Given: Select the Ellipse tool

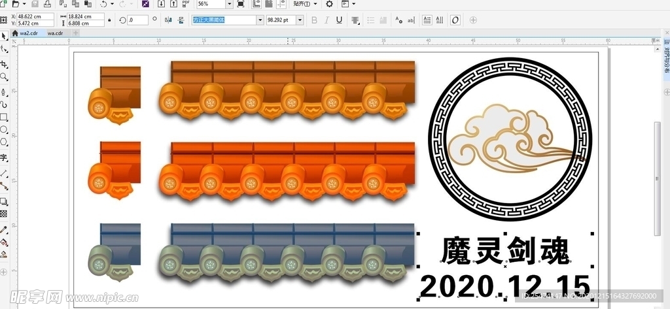Looking at the screenshot, I should [x=4, y=129].
